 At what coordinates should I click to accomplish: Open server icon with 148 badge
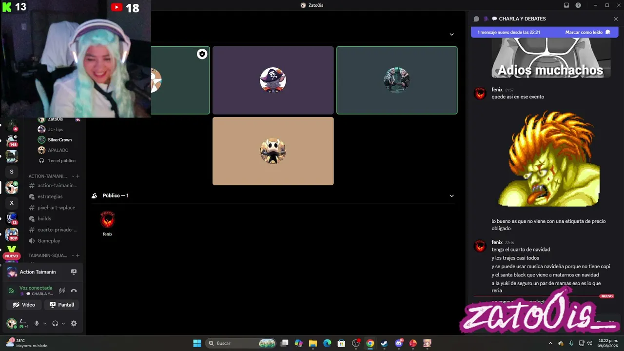click(x=12, y=140)
